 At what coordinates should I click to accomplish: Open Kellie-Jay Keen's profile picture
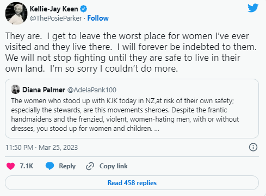[x=16, y=14]
